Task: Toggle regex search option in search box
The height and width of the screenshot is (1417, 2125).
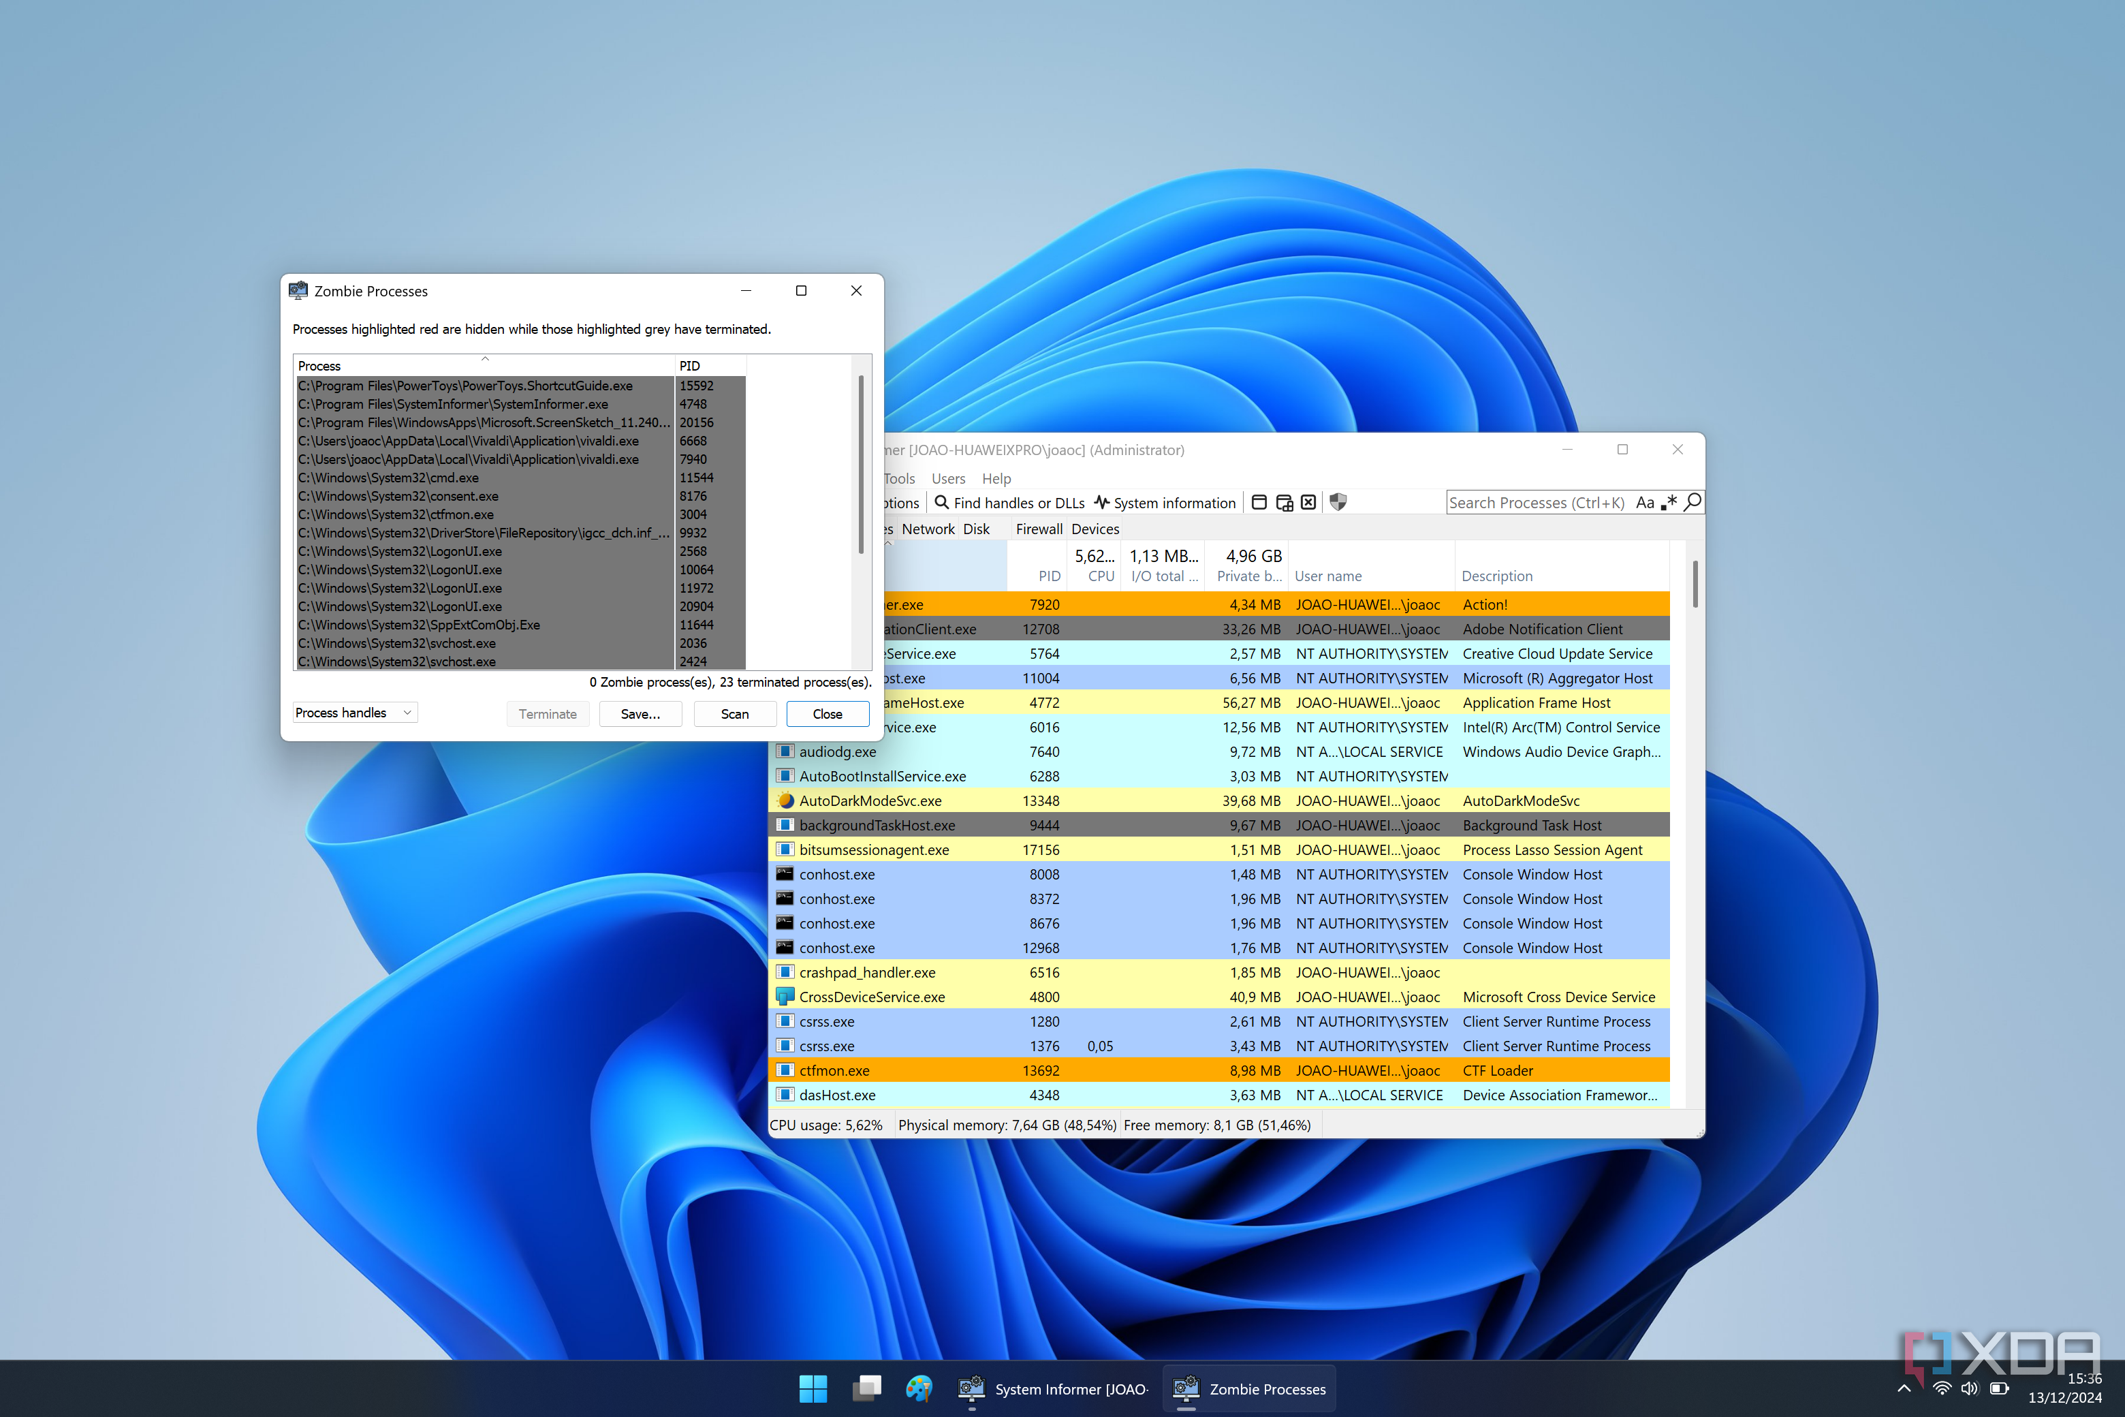Action: tap(1669, 503)
